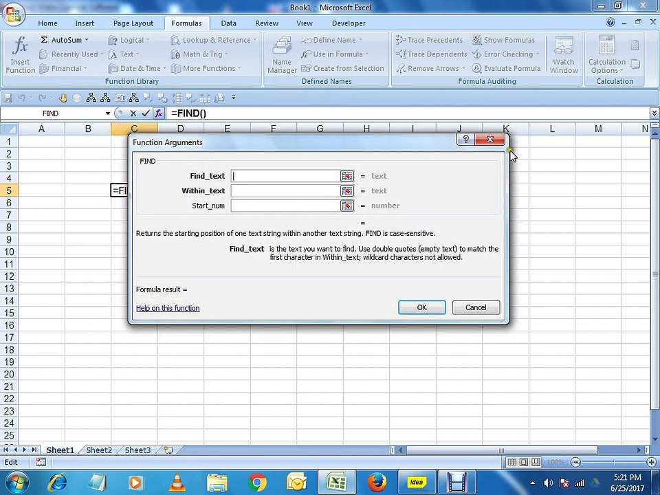
Task: Click OK in Function Arguments
Action: (x=421, y=307)
